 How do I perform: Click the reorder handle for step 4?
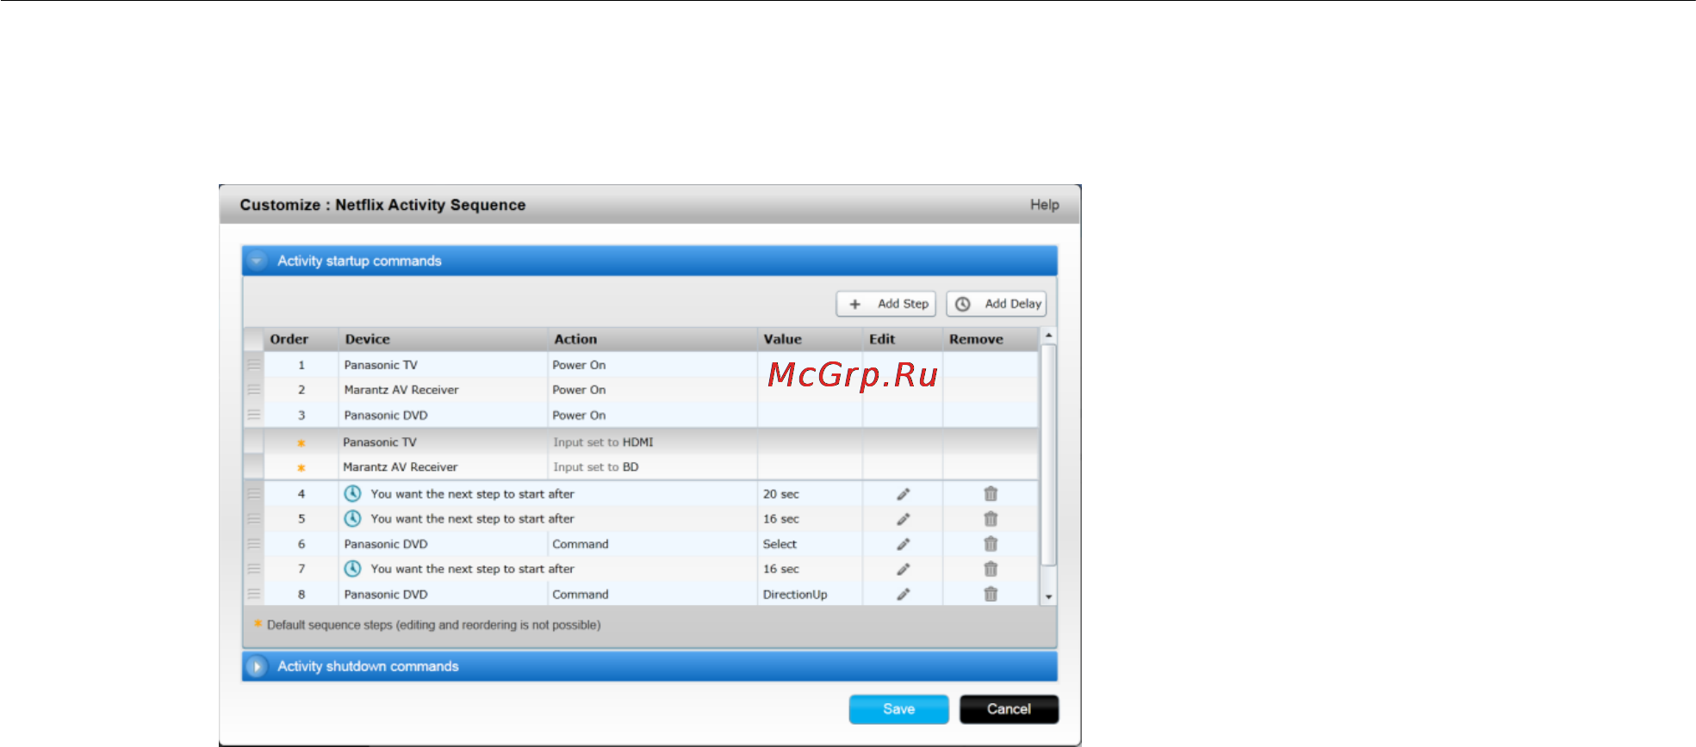click(254, 494)
